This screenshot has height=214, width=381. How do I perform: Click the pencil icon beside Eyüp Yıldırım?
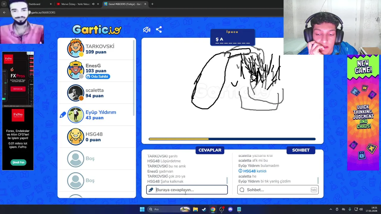pos(63,115)
